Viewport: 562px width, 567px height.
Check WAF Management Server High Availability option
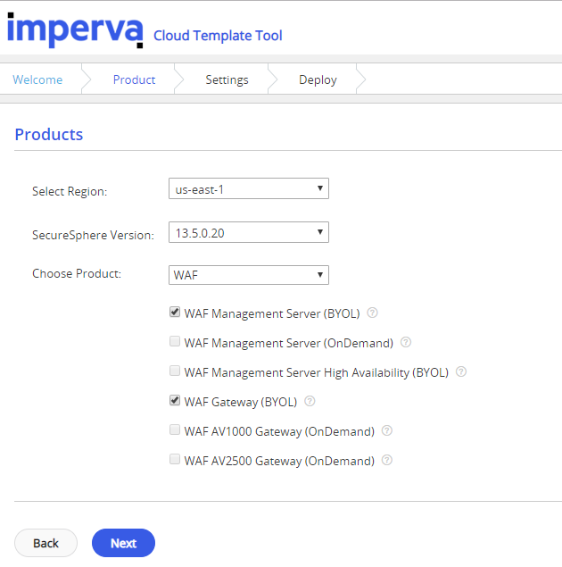[x=175, y=371]
